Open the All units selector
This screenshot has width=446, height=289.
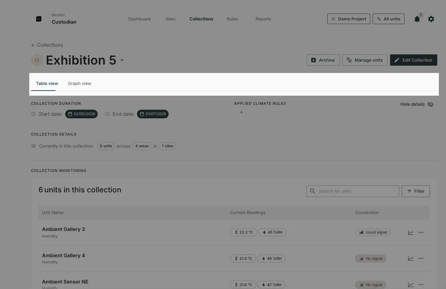(388, 19)
